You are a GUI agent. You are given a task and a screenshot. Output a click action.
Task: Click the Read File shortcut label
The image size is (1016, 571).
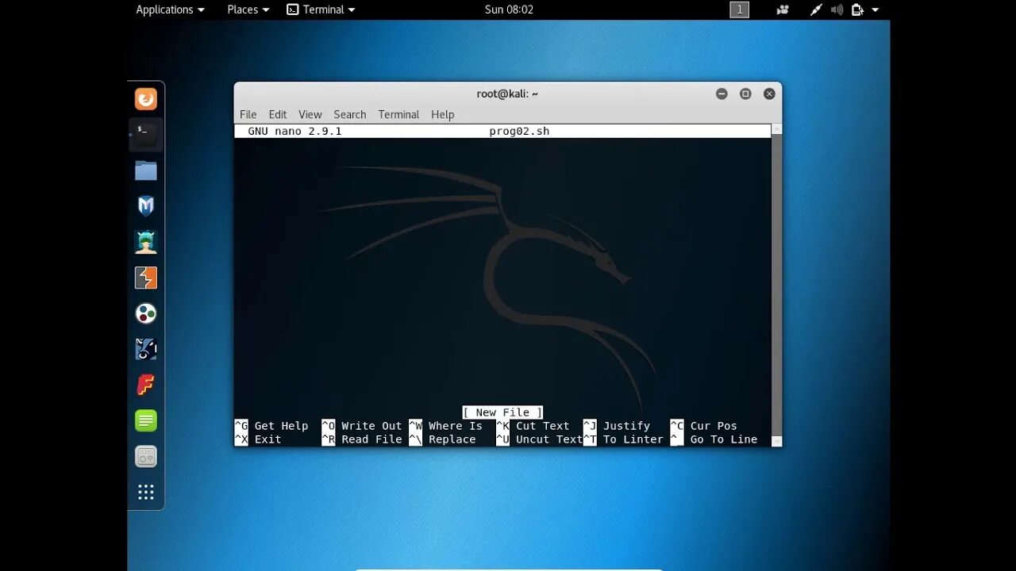coord(371,439)
